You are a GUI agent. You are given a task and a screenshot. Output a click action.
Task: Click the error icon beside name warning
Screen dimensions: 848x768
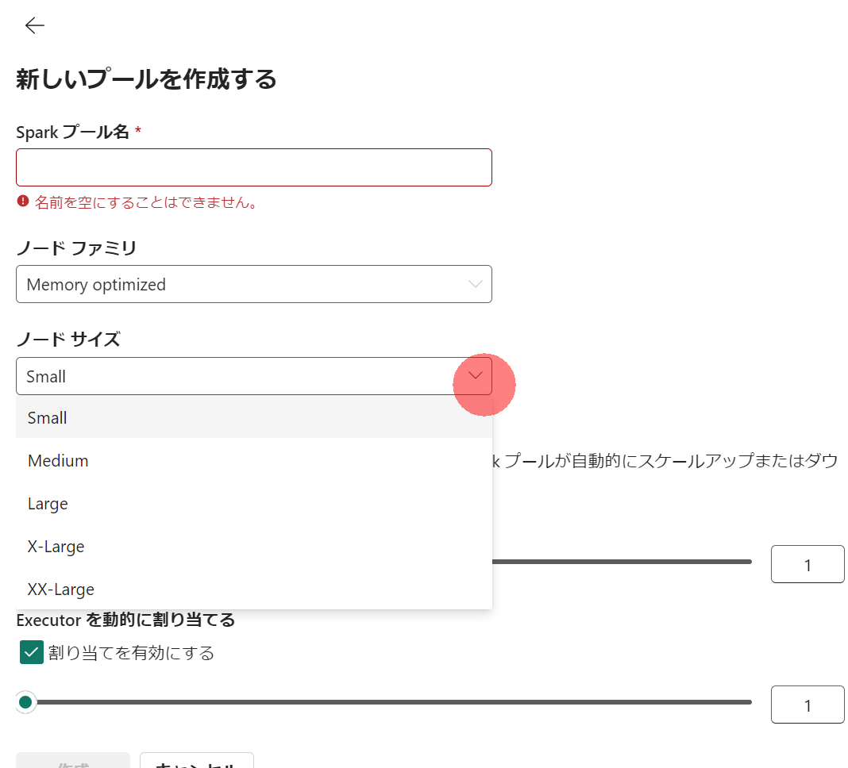pos(23,202)
